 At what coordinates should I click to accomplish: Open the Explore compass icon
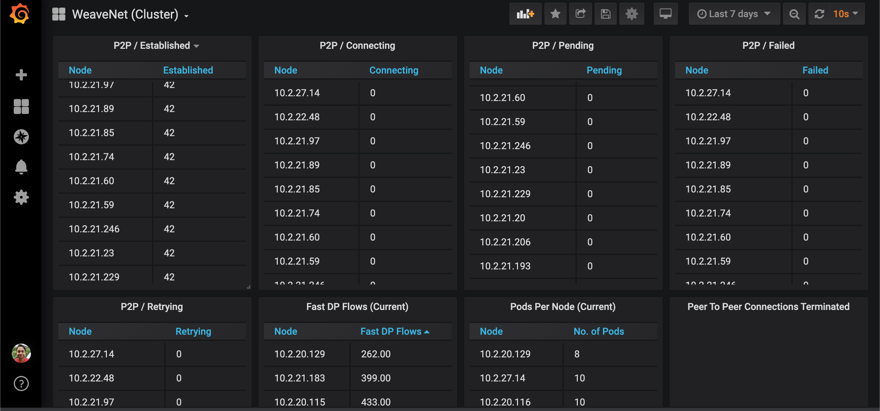[21, 137]
